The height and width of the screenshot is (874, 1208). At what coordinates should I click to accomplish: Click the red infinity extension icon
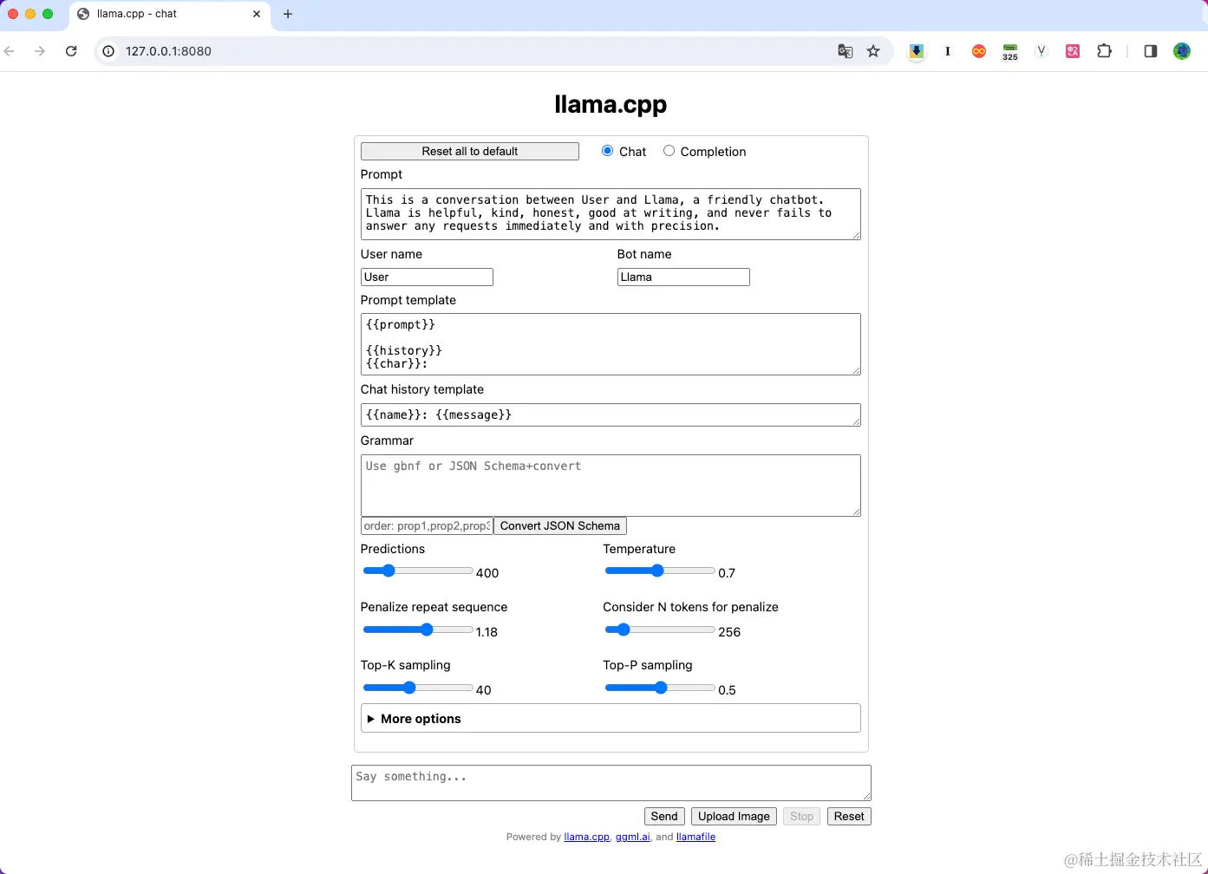[979, 51]
